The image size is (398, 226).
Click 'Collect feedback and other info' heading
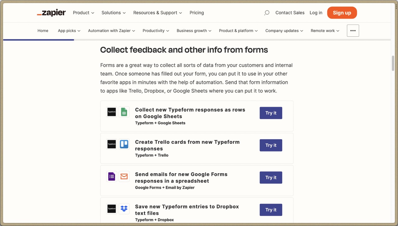coord(184,50)
